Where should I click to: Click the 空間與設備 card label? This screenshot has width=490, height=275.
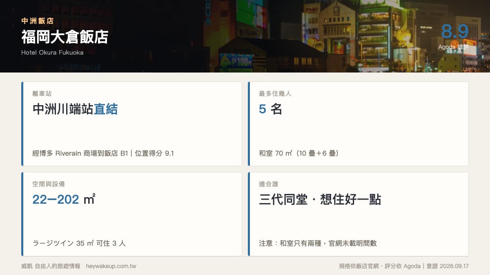[x=49, y=184]
